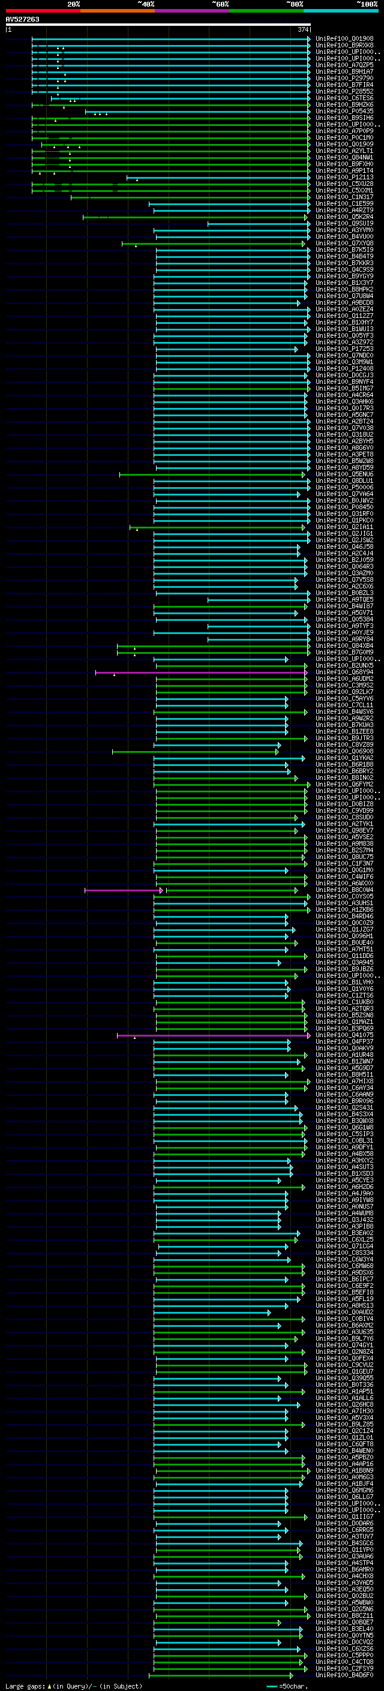The image size is (384, 1691).
Task: Click the UniRef100_P0C1M0 hit label
Action: tap(344, 138)
